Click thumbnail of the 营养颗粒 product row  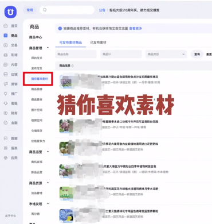(x=66, y=216)
